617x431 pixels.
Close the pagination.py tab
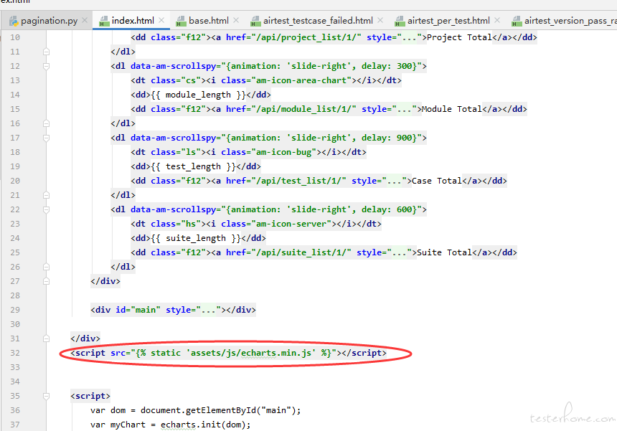pyautogui.click(x=85, y=21)
